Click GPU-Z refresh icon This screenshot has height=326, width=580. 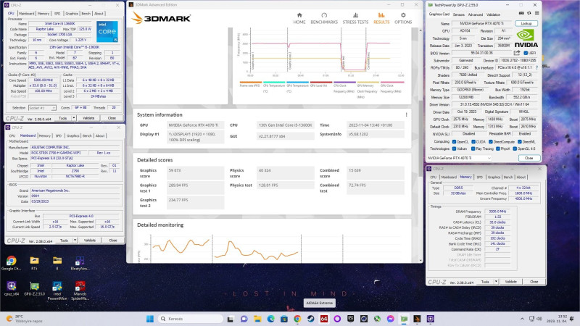pos(529,13)
